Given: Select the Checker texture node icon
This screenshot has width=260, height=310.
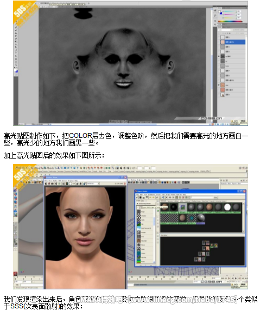Looking at the screenshot, I should tap(139, 216).
